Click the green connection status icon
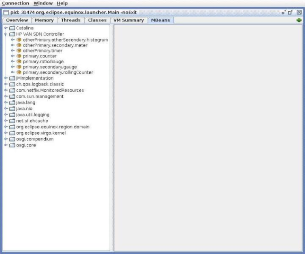 [299, 20]
